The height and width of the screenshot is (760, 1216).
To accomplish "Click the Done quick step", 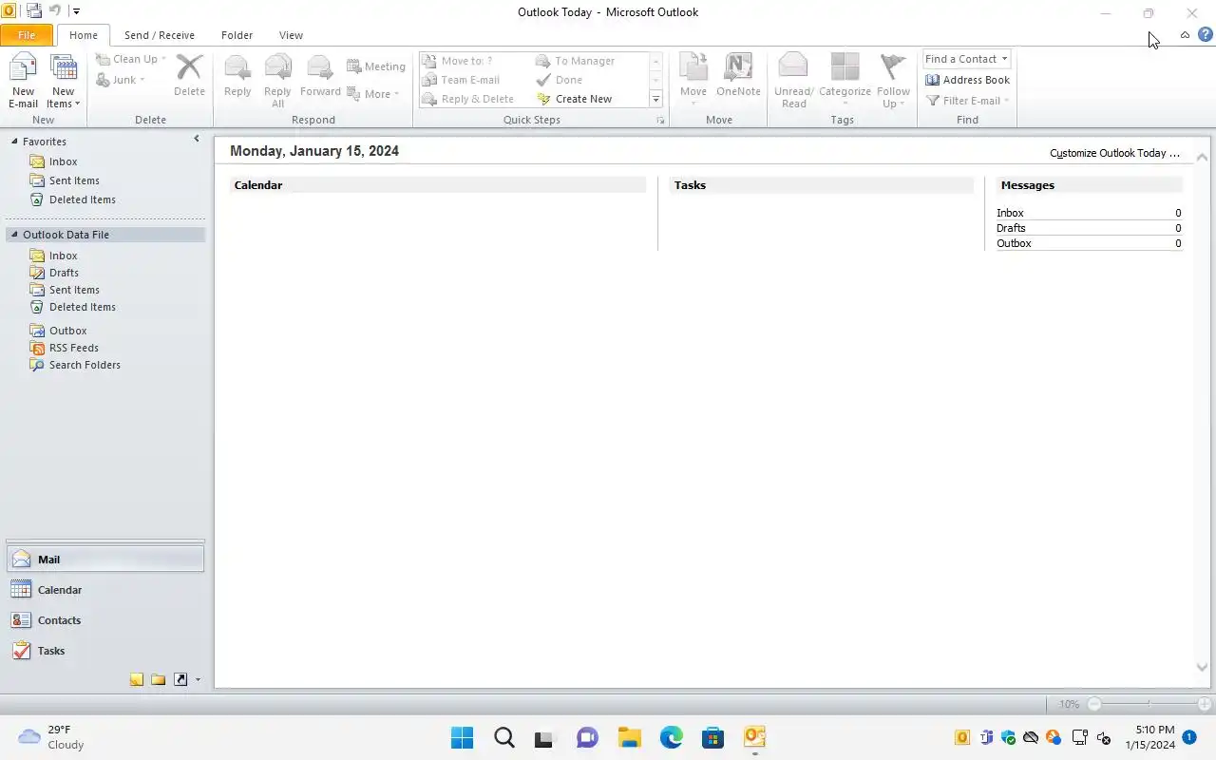I will click(560, 80).
